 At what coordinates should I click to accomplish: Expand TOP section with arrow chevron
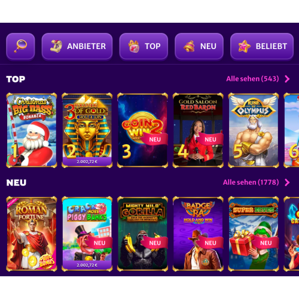pyautogui.click(x=287, y=79)
